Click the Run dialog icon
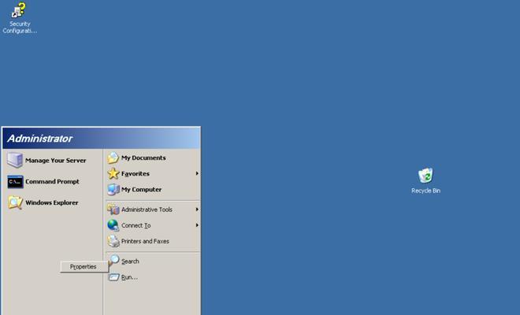 [x=113, y=277]
